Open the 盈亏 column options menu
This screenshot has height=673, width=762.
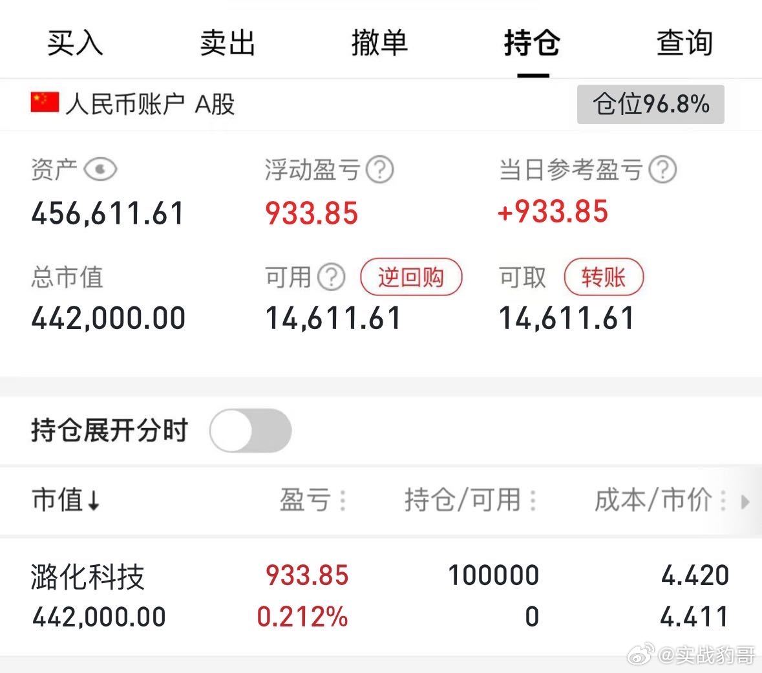point(343,500)
